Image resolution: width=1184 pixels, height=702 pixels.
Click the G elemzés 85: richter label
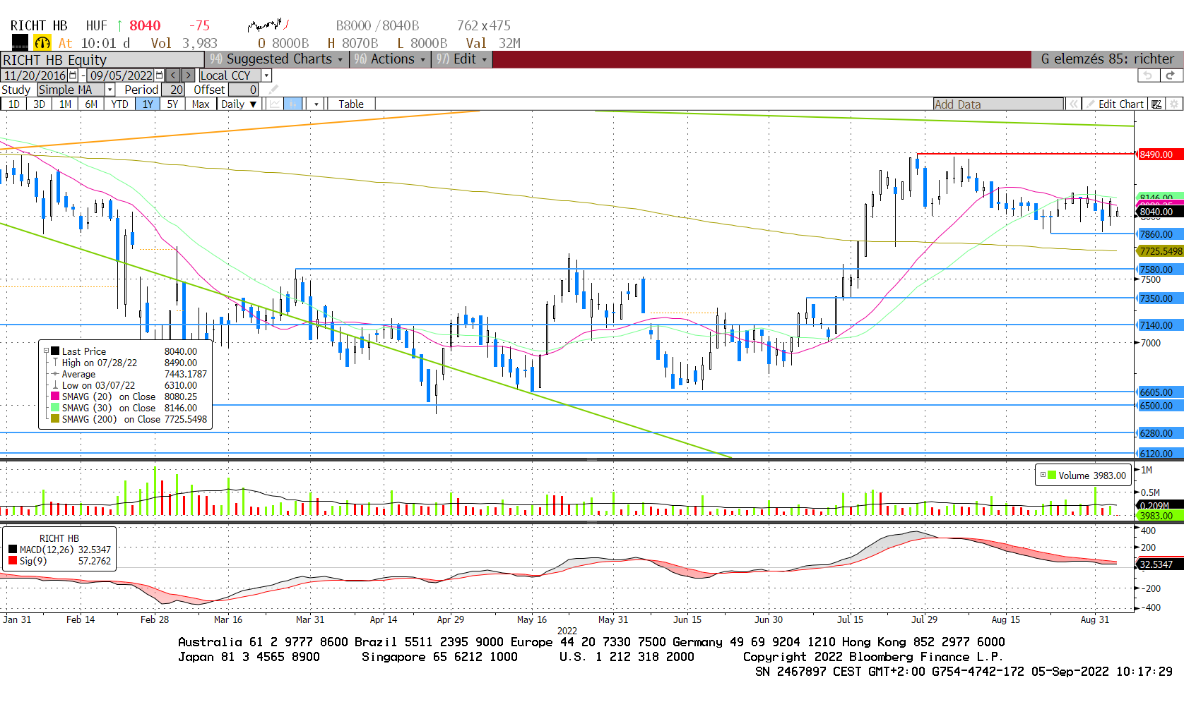tap(1107, 59)
